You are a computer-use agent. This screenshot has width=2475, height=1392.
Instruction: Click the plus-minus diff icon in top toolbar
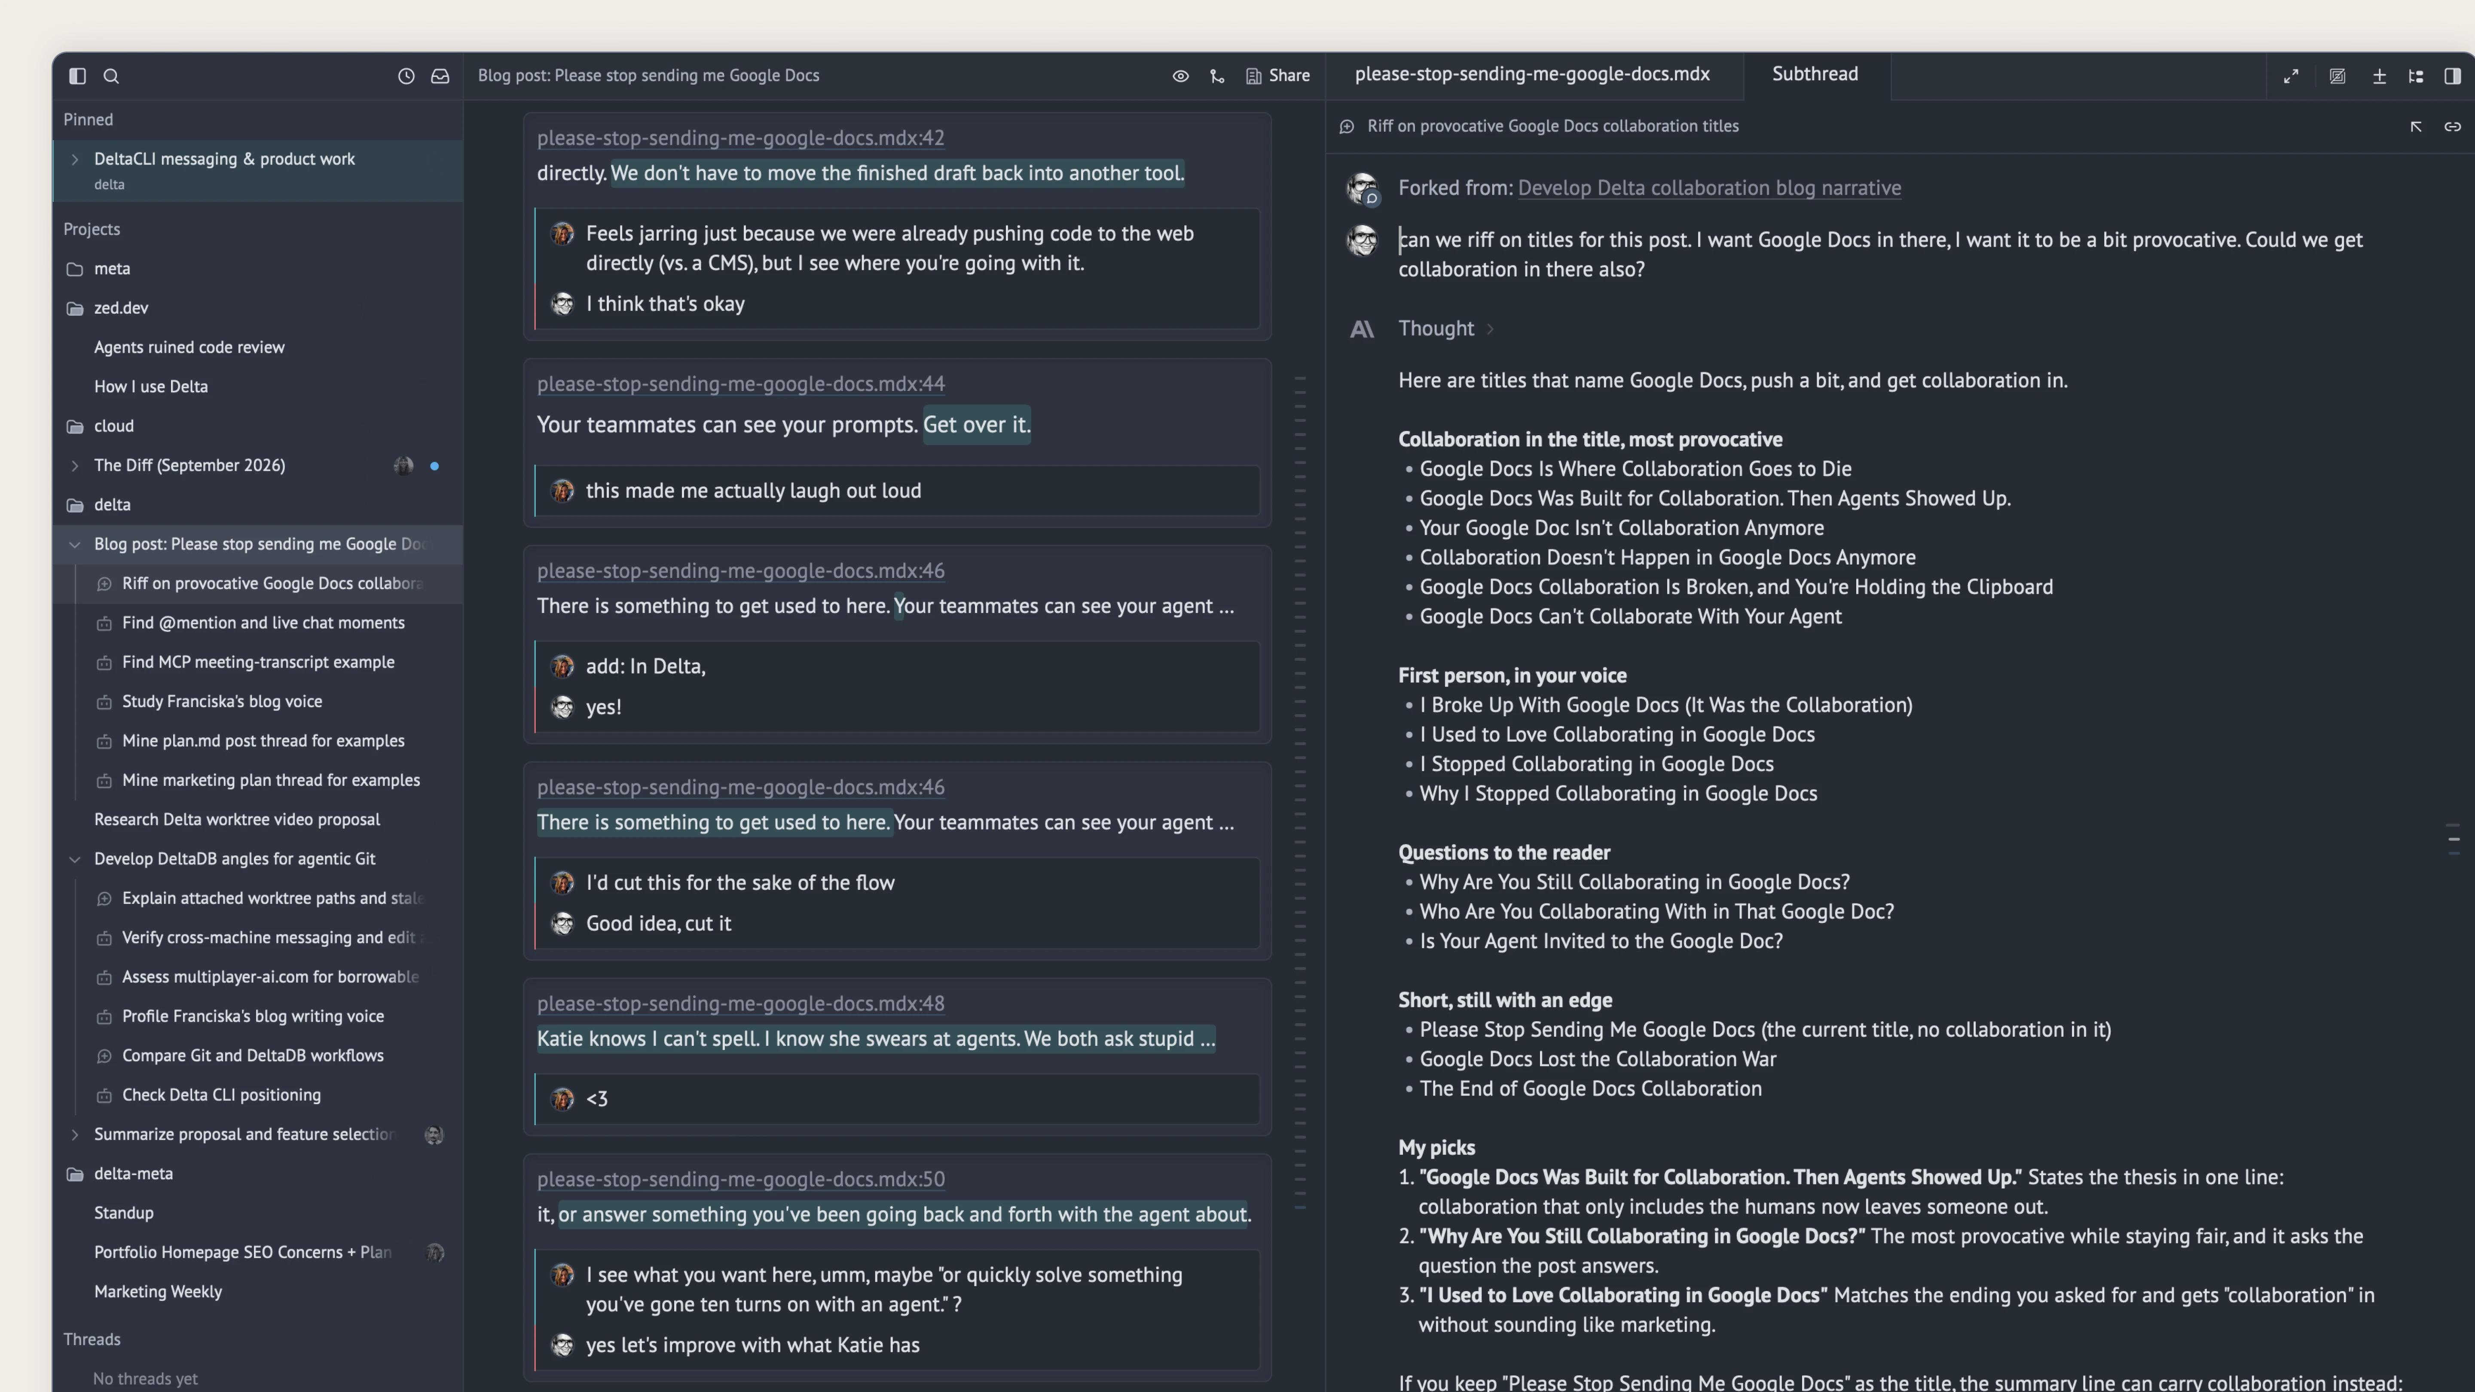click(2380, 76)
